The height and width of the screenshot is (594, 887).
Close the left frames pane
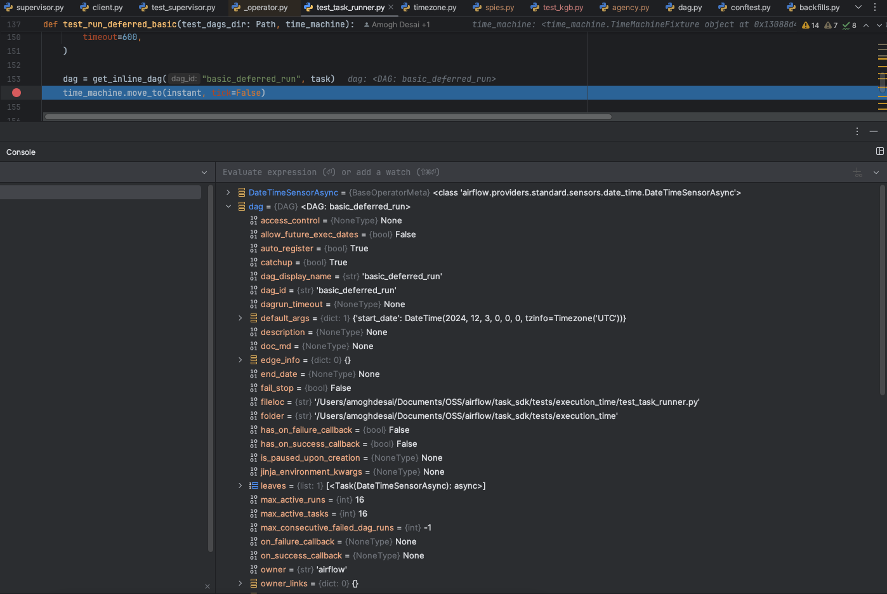tap(207, 586)
